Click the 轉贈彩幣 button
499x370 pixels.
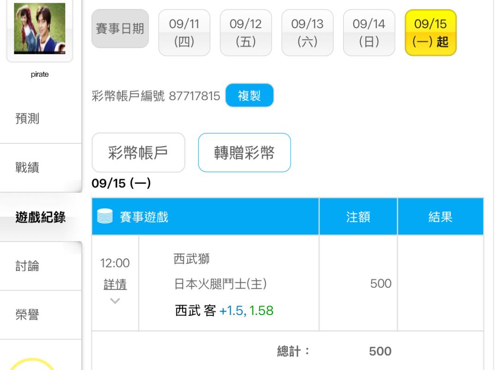244,153
